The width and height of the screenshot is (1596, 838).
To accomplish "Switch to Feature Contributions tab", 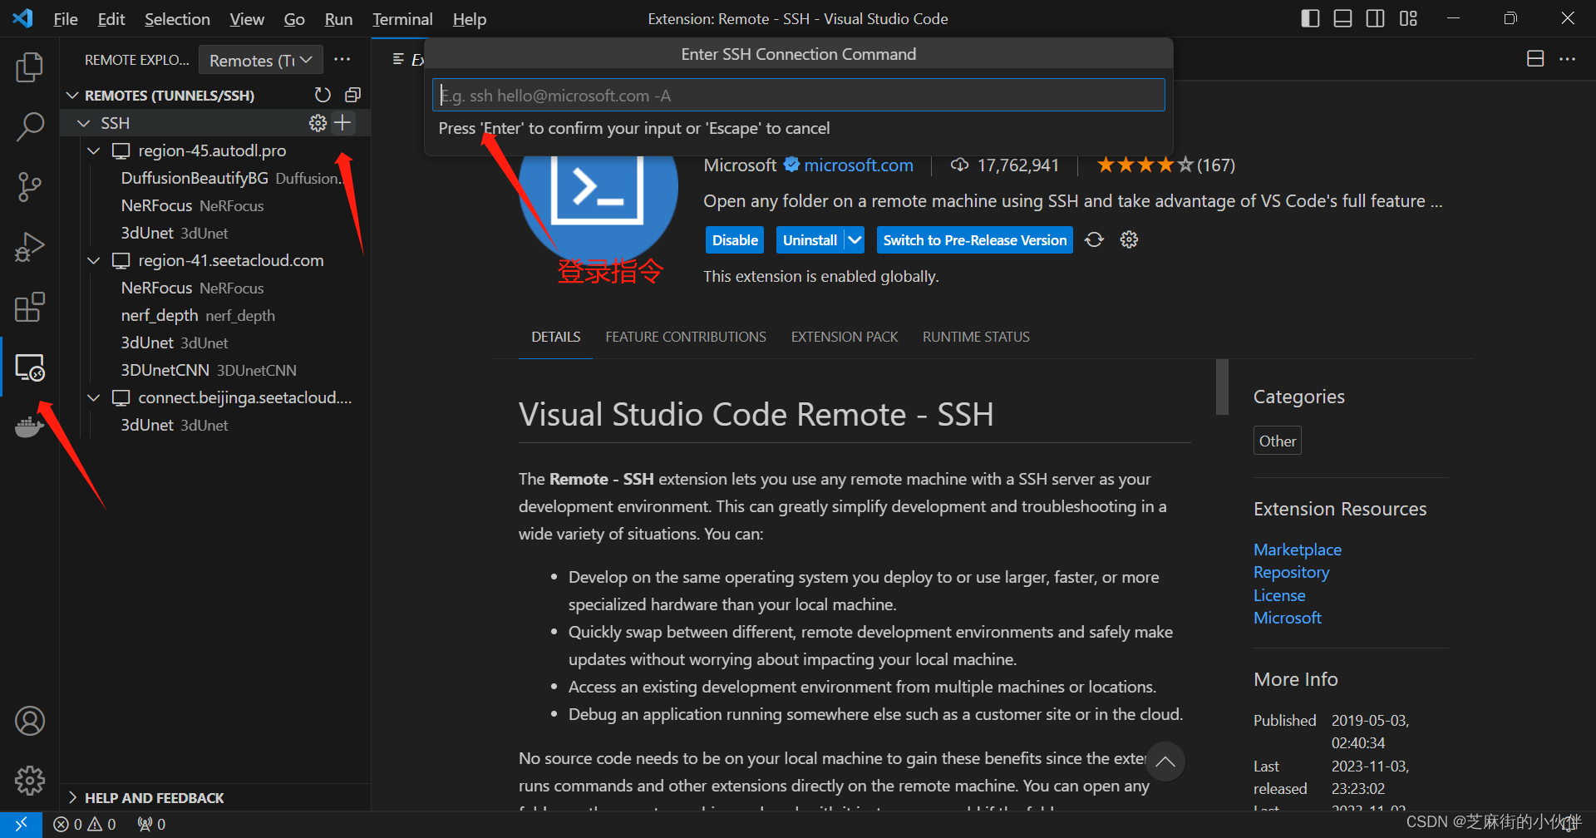I will point(686,337).
